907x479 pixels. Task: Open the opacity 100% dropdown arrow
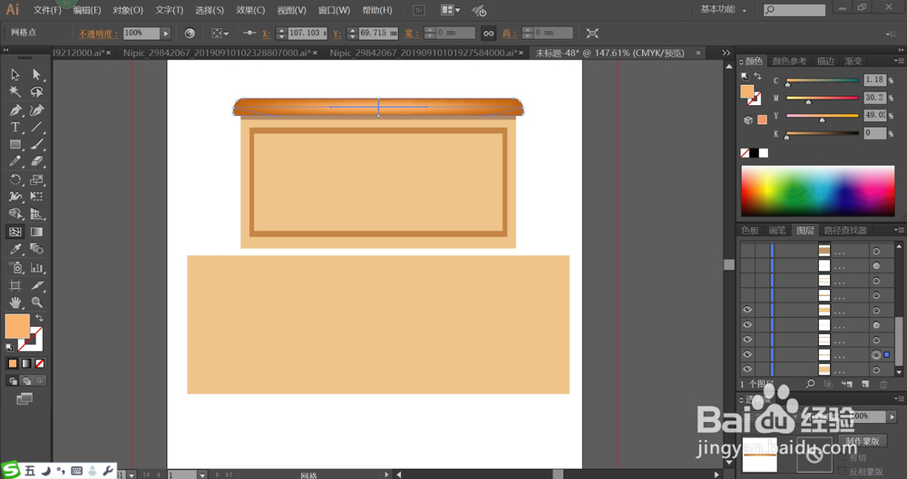166,34
